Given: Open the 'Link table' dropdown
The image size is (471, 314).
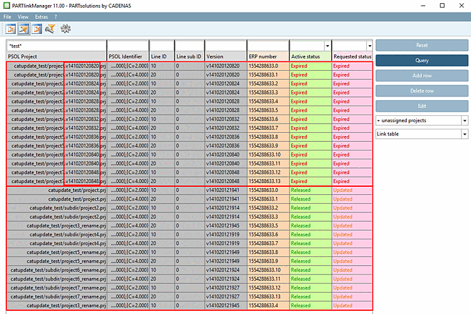Looking at the screenshot, I should (464, 134).
